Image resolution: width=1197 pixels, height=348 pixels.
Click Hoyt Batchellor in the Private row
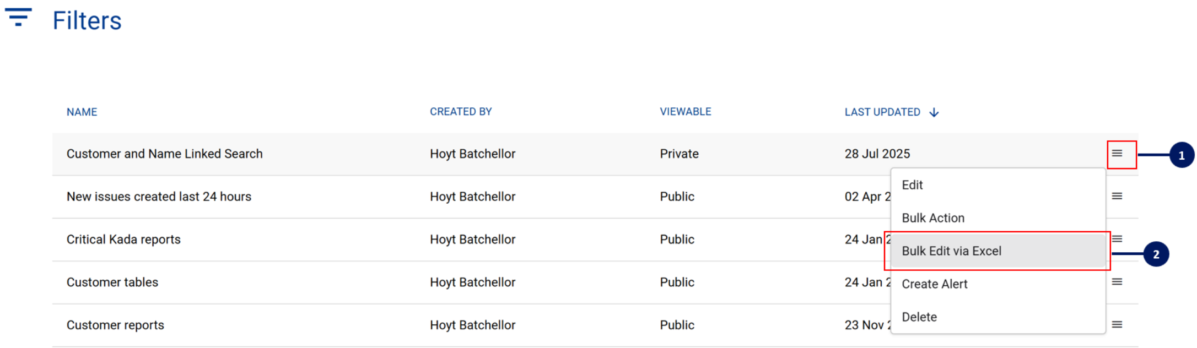click(473, 154)
